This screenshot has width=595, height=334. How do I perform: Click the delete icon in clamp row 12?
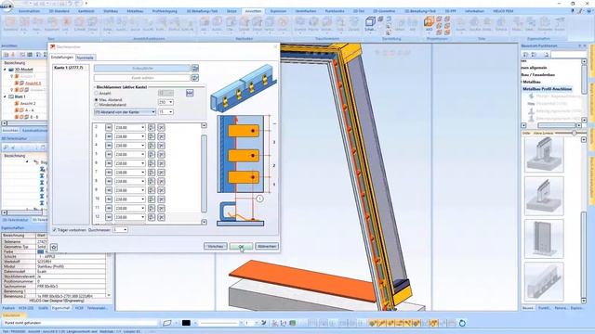click(161, 217)
